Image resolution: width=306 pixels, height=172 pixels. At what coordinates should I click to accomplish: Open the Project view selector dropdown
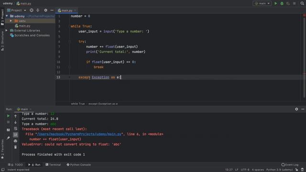point(16,10)
